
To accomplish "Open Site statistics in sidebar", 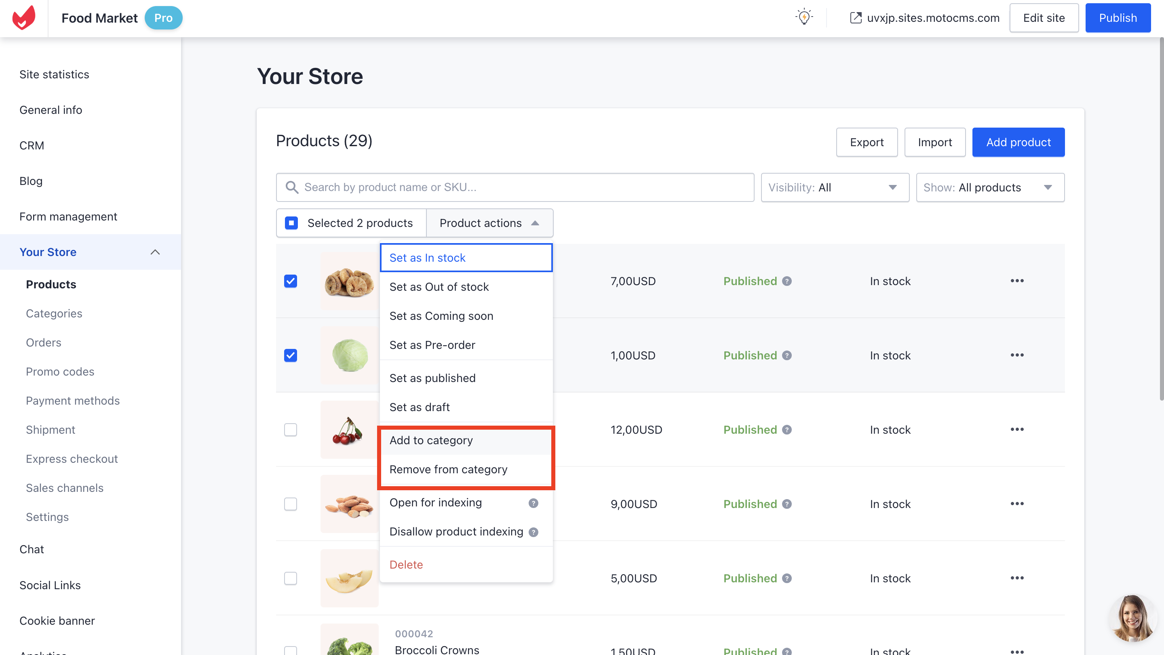I will [x=54, y=74].
